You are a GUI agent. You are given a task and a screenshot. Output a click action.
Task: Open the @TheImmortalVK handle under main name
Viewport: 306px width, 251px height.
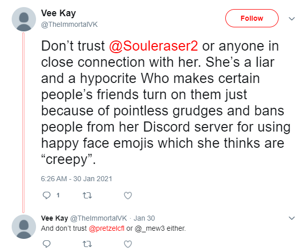70,24
